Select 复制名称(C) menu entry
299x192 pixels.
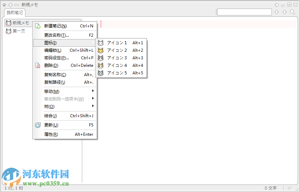(x=65, y=75)
